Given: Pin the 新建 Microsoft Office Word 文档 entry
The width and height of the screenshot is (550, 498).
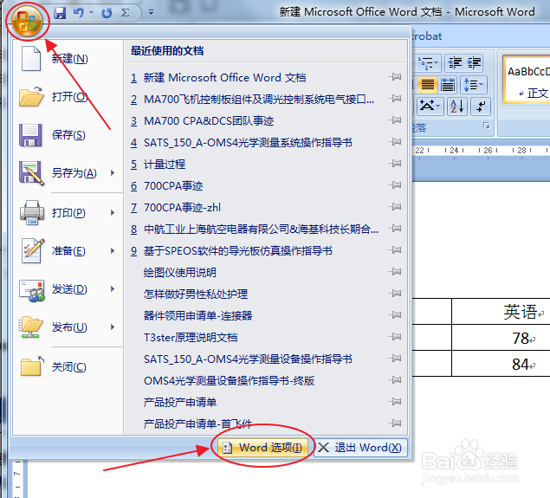Looking at the screenshot, I should click(x=395, y=77).
